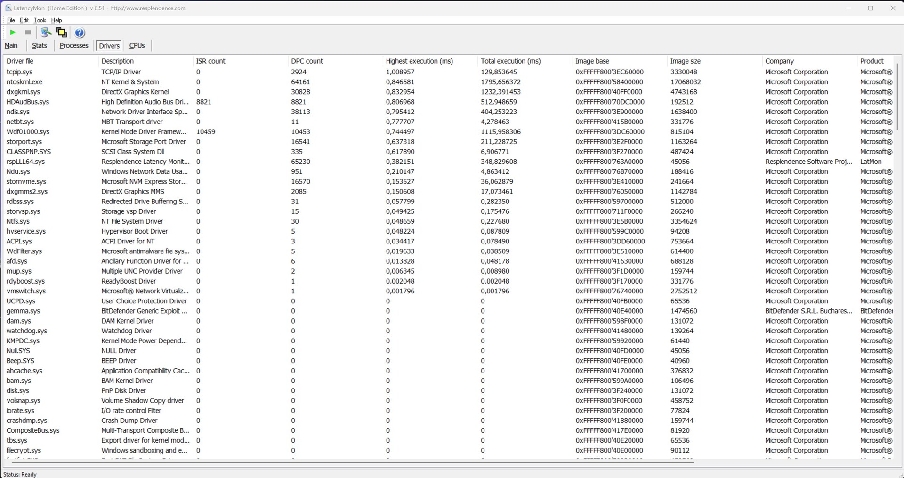904x478 pixels.
Task: Select the HDAudBus.sys driver row
Action: coord(28,102)
